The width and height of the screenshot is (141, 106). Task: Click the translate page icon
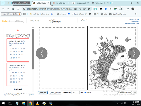[76, 9]
